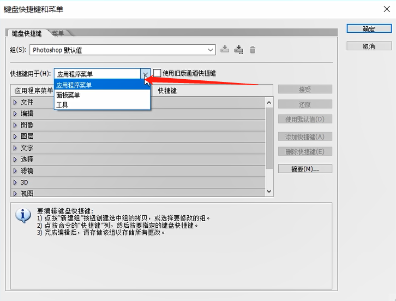The width and height of the screenshot is (396, 301).
Task: Click the trash icon to delete set
Action: pyautogui.click(x=252, y=50)
